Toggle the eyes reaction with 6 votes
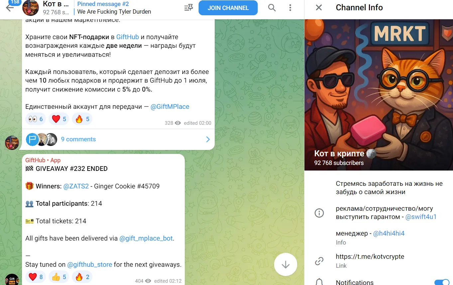The height and width of the screenshot is (285, 453). tap(36, 119)
